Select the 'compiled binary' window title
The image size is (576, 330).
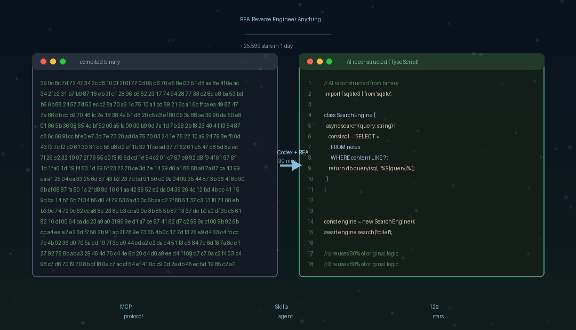pyautogui.click(x=100, y=62)
